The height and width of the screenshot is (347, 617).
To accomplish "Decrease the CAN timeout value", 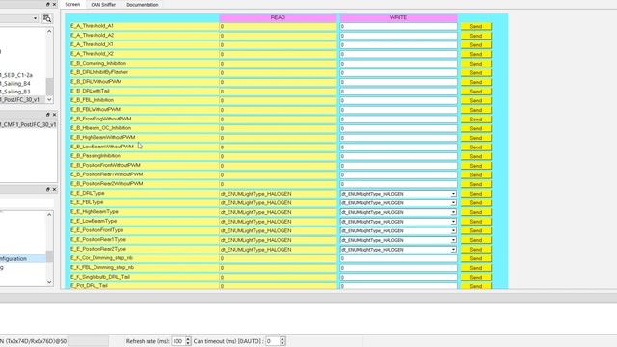I will pos(282,343).
